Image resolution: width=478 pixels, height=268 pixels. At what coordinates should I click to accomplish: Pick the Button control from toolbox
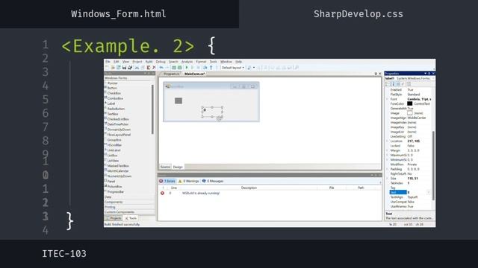[x=112, y=88]
